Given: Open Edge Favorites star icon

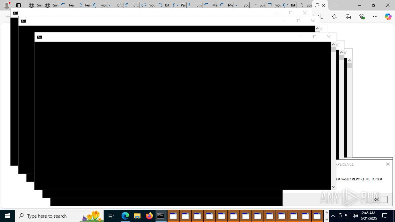Looking at the screenshot, I should (x=335, y=17).
